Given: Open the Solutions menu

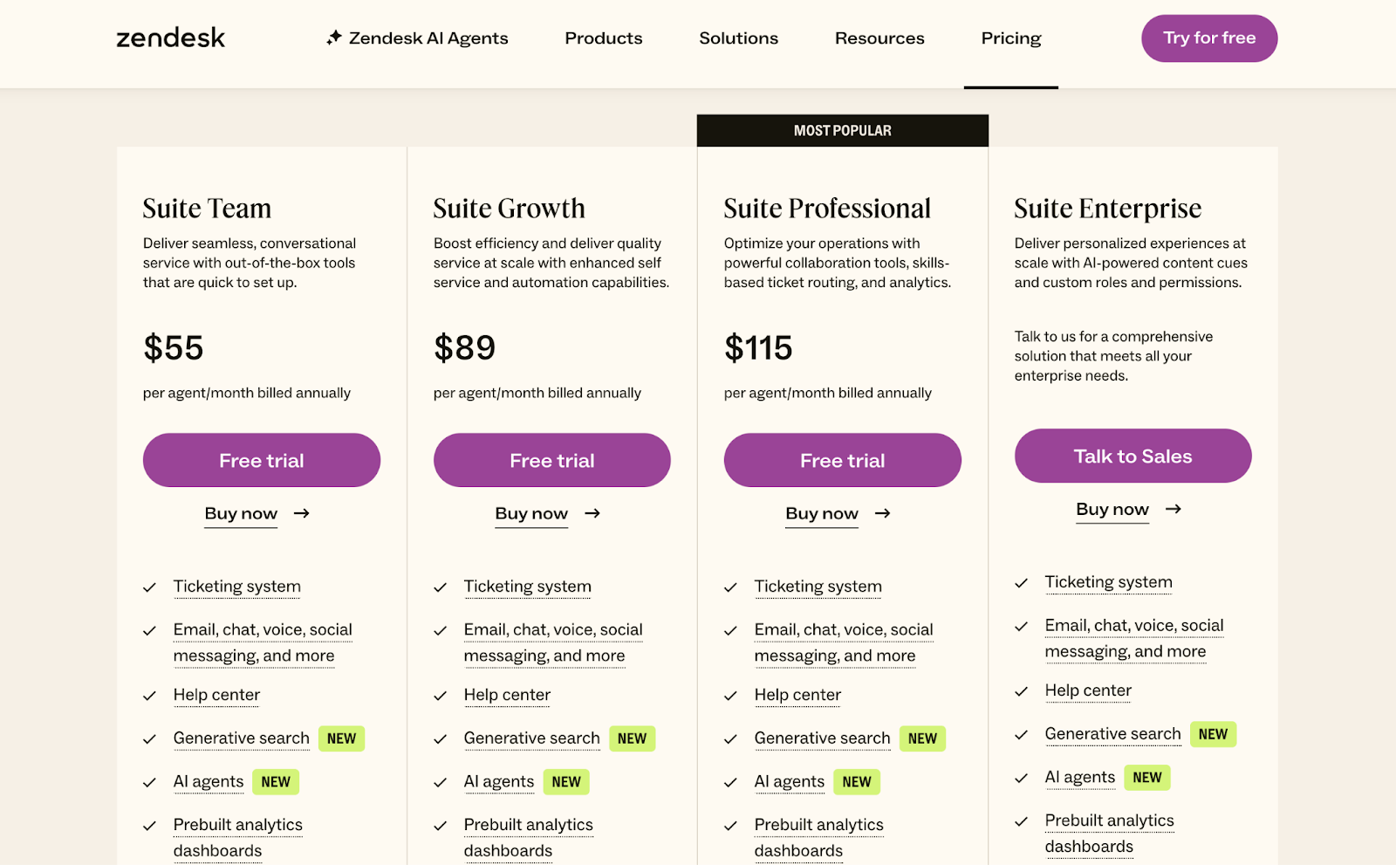Looking at the screenshot, I should [x=738, y=38].
